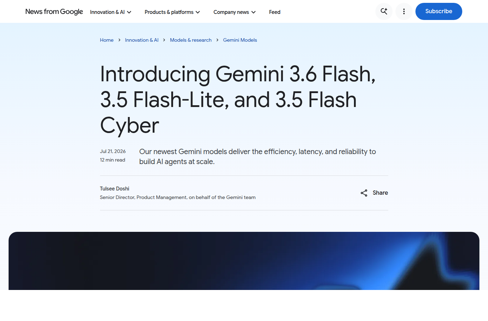Click the article headline Introducing Gemini 3.6 Flash
The image size is (488, 321).
[238, 100]
